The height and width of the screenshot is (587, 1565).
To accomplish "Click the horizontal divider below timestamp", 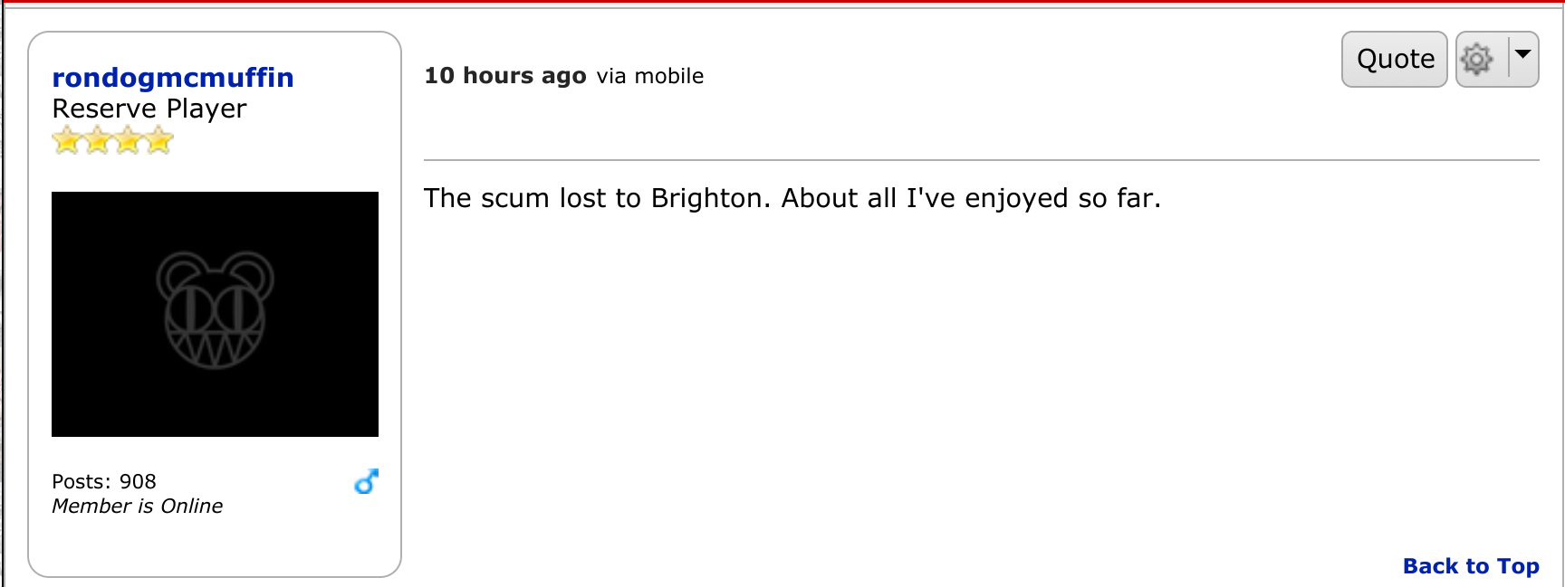I will 982,160.
